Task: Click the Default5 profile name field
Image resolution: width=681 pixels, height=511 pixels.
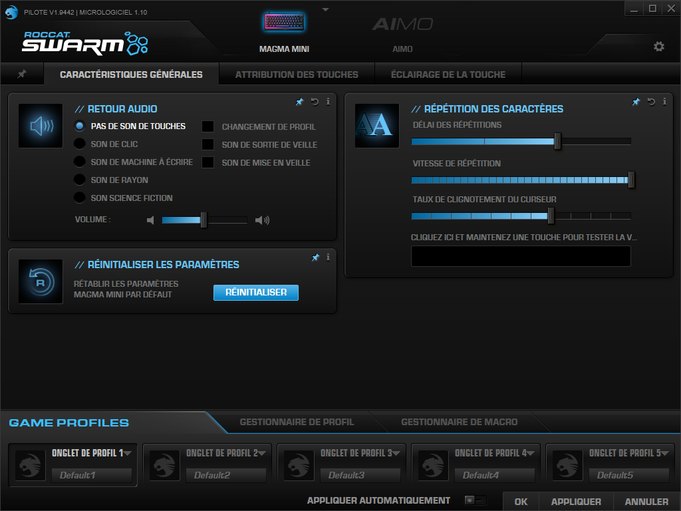Action: coord(629,475)
